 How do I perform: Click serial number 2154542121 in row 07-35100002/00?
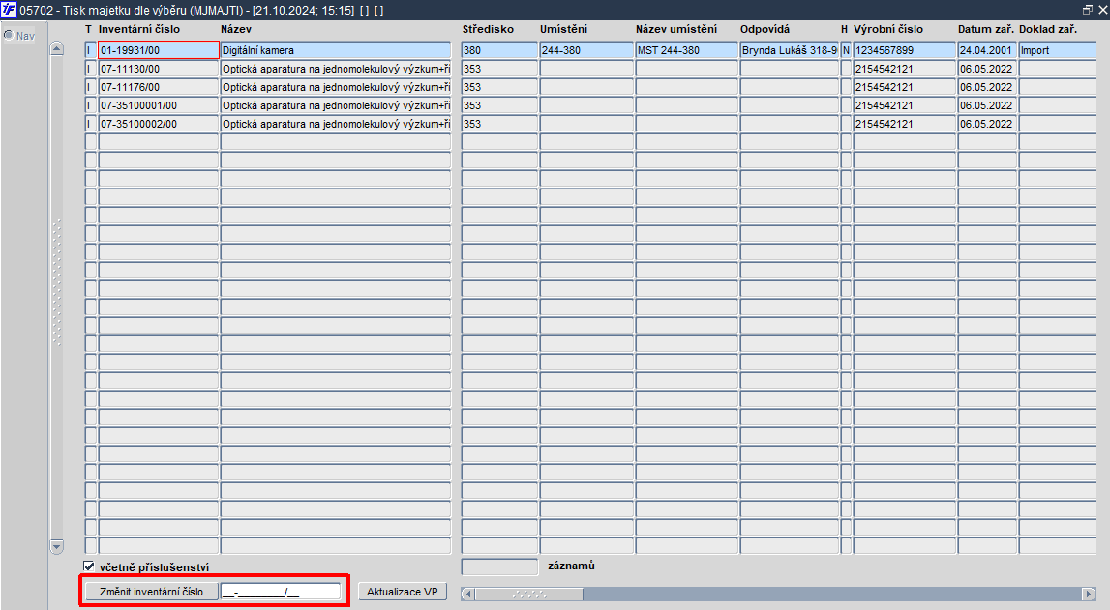point(904,124)
